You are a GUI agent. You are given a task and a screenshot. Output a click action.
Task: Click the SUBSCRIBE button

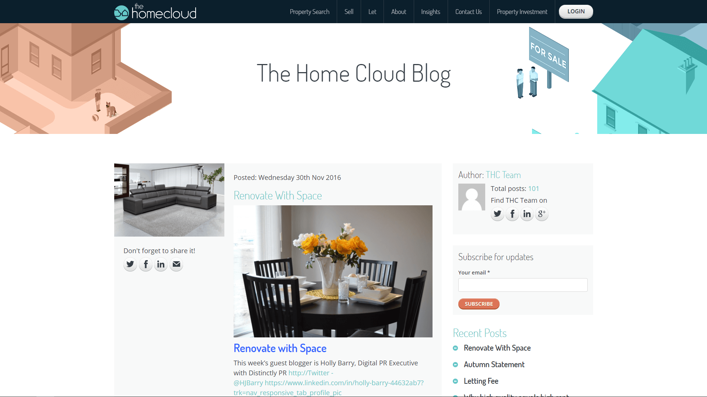[x=479, y=304]
